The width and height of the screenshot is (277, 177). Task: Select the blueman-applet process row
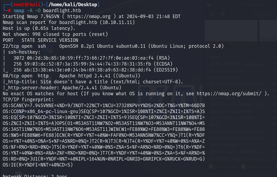point(241,77)
